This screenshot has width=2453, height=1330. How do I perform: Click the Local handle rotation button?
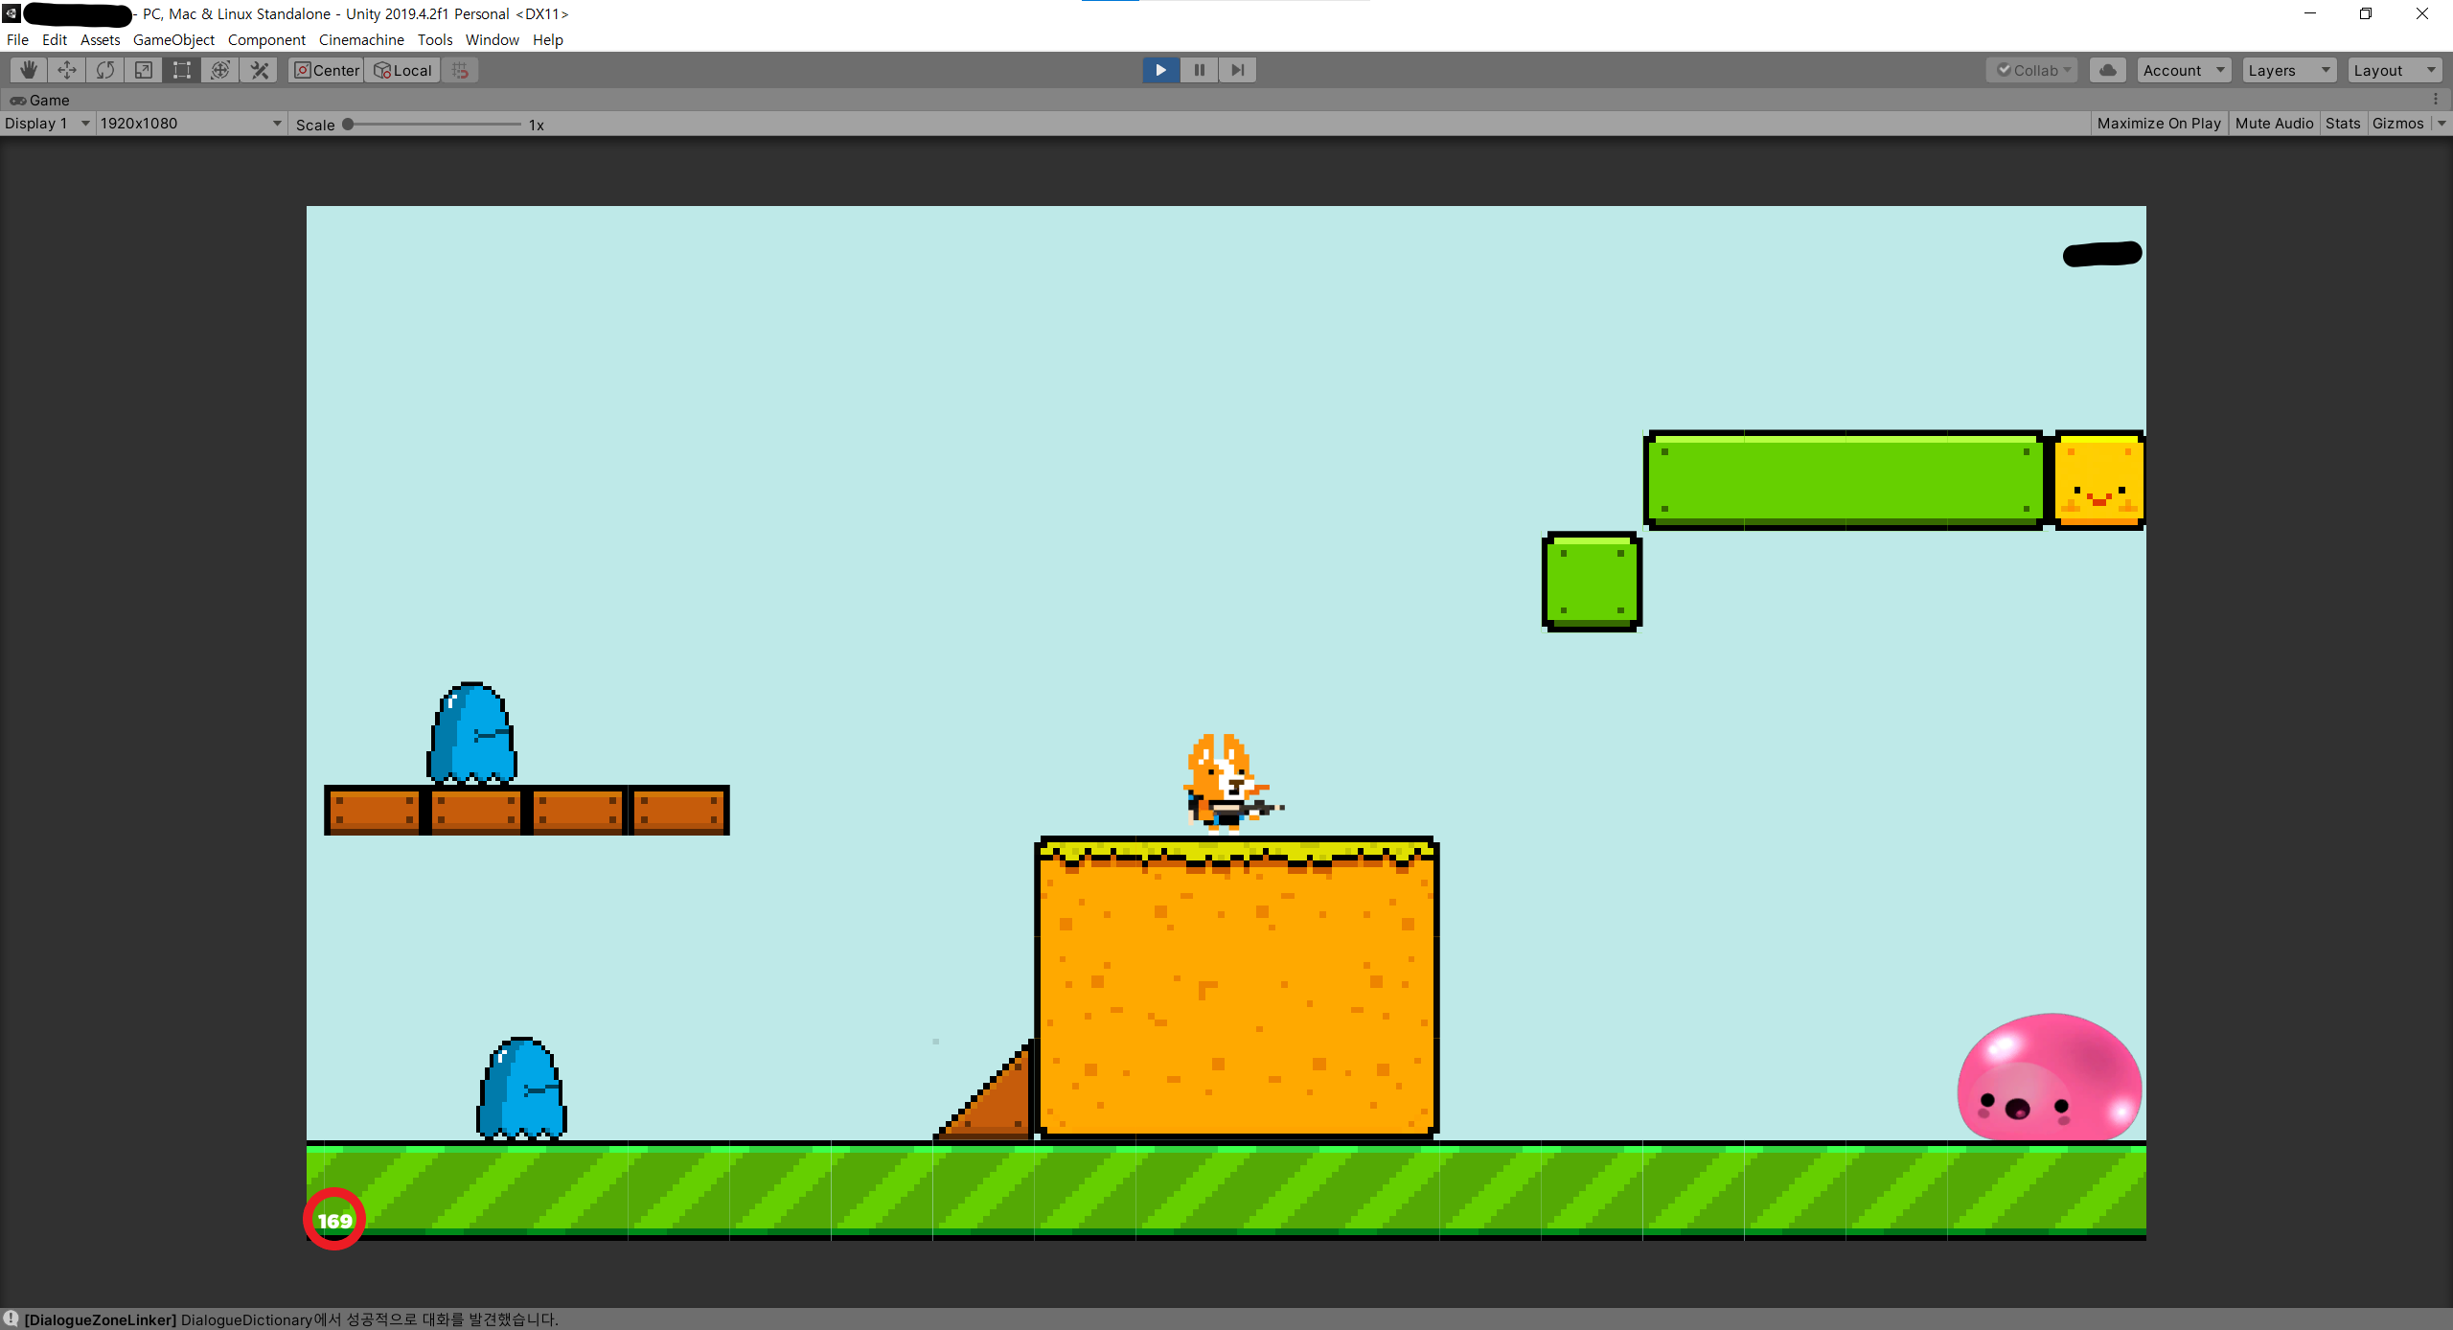click(402, 70)
